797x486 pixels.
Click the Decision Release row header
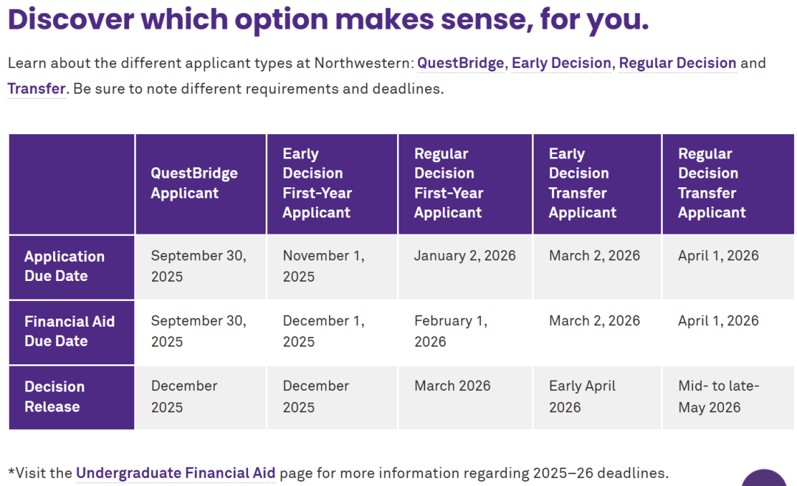click(x=55, y=397)
